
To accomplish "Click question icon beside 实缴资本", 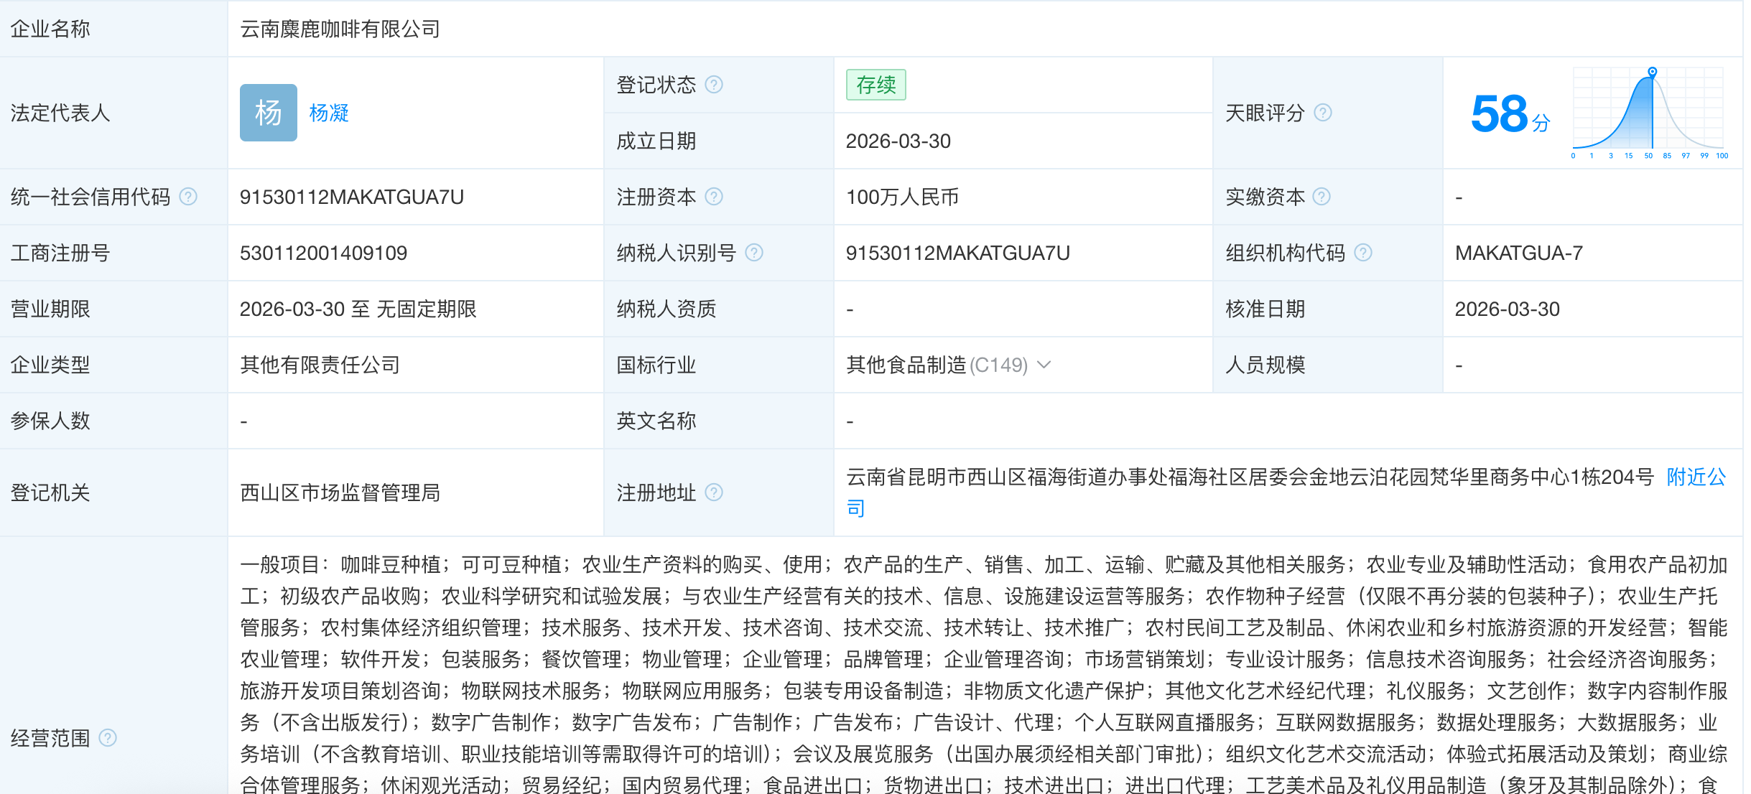I will point(1322,197).
